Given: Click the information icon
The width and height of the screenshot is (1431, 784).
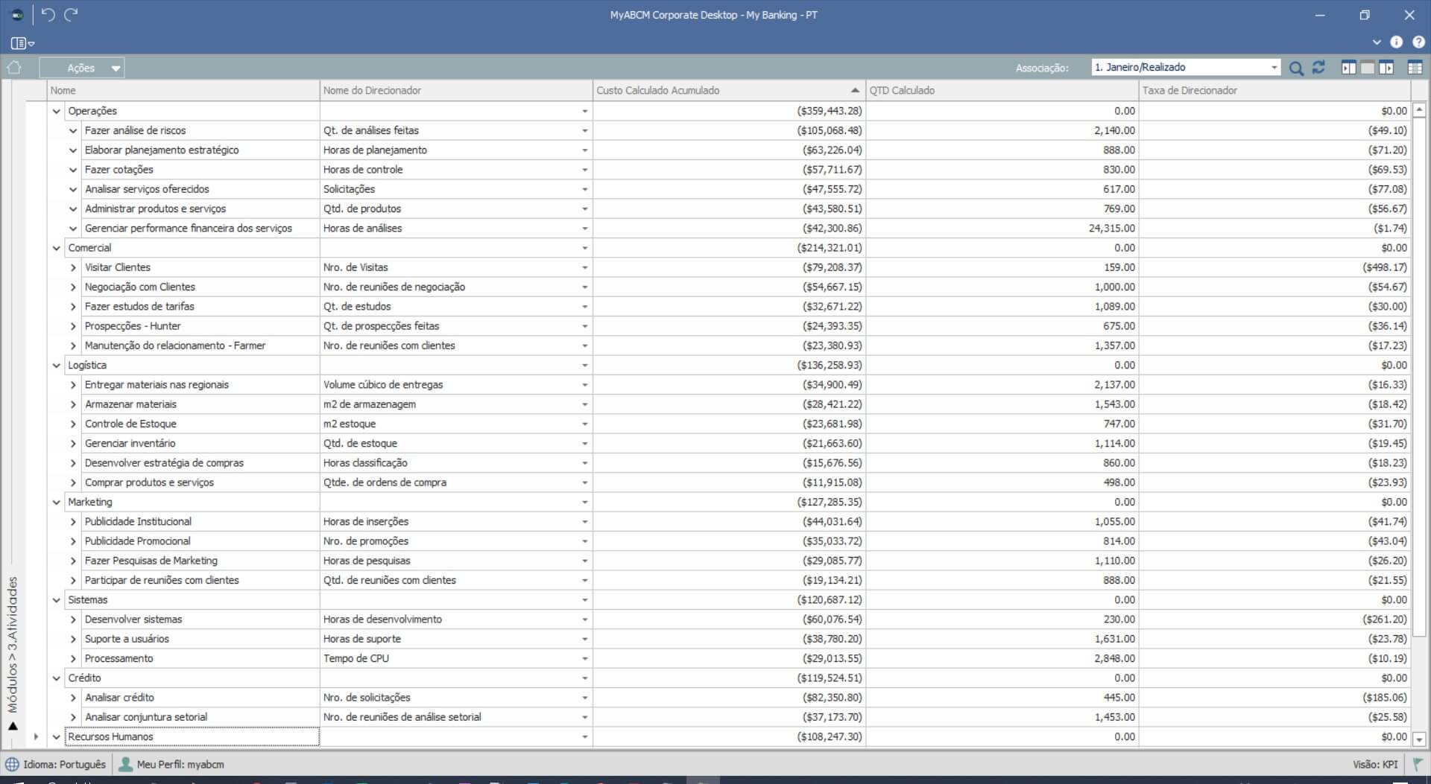Looking at the screenshot, I should pyautogui.click(x=1397, y=42).
